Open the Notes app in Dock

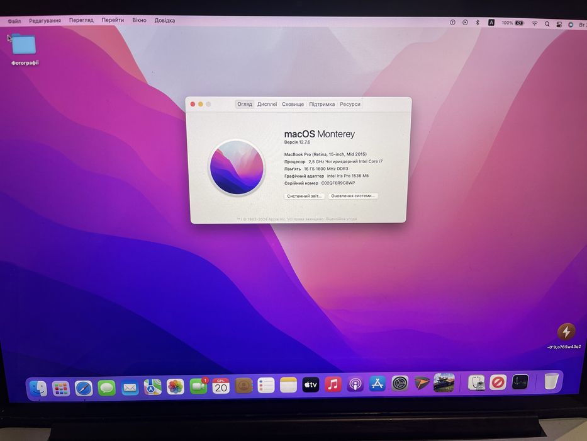pyautogui.click(x=288, y=385)
